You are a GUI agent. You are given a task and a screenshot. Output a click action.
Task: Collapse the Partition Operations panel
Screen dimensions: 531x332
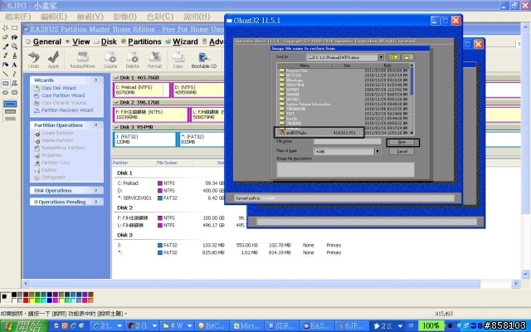(x=96, y=125)
